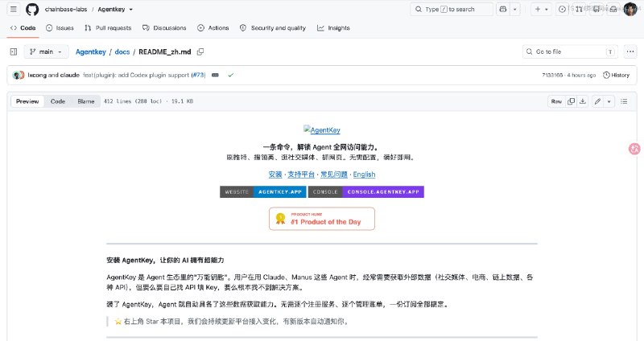Open the document outline list icon
This screenshot has height=341, width=644.
[624, 101]
